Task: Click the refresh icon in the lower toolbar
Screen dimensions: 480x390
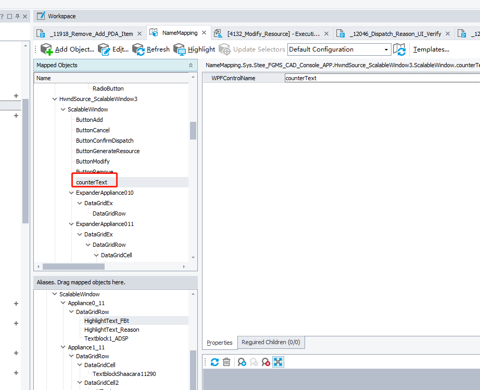Action: pos(214,362)
